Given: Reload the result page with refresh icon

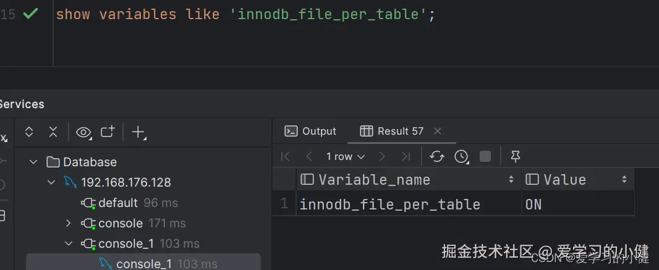Looking at the screenshot, I should [437, 156].
